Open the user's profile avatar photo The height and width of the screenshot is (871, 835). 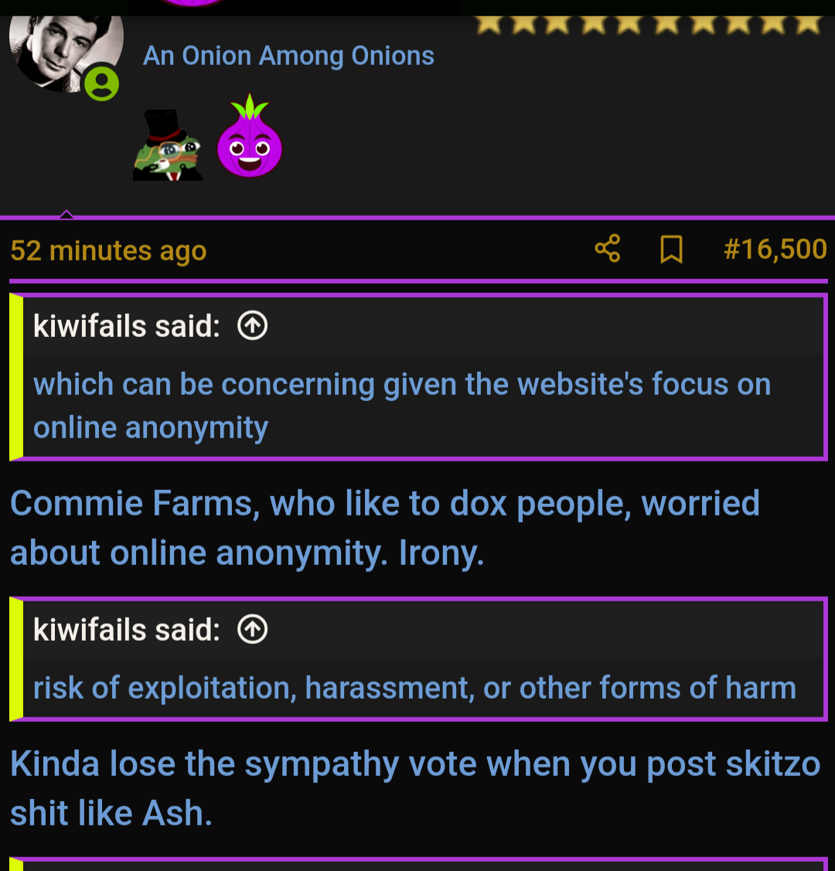(66, 53)
